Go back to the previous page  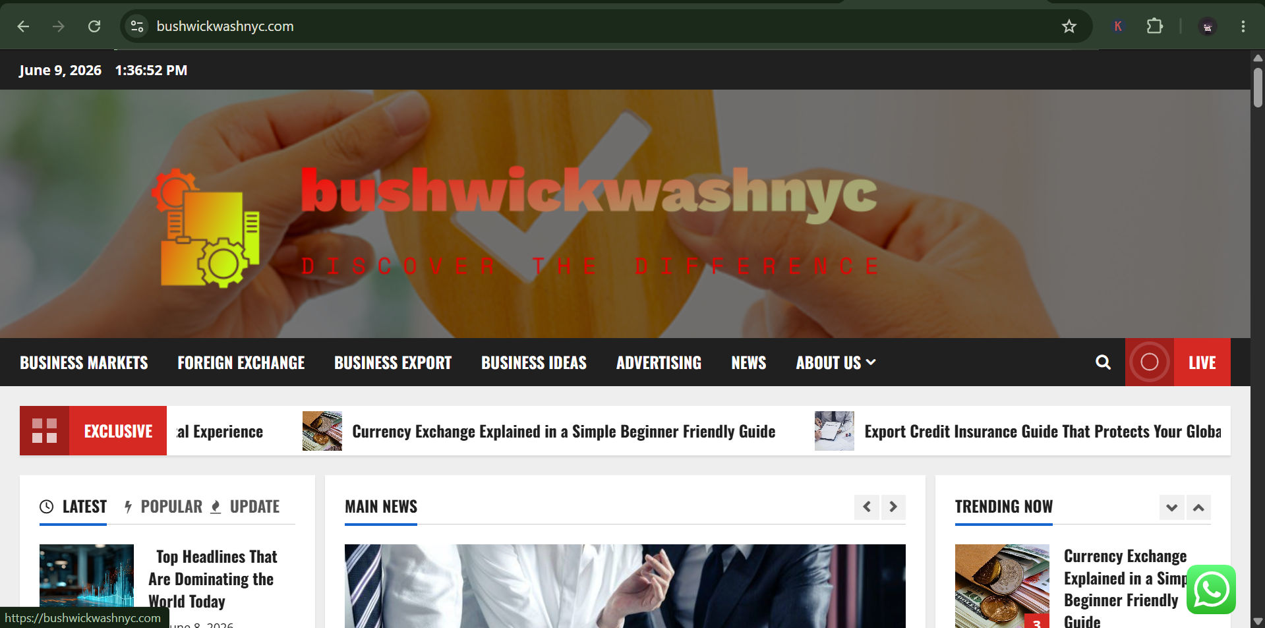click(x=23, y=26)
